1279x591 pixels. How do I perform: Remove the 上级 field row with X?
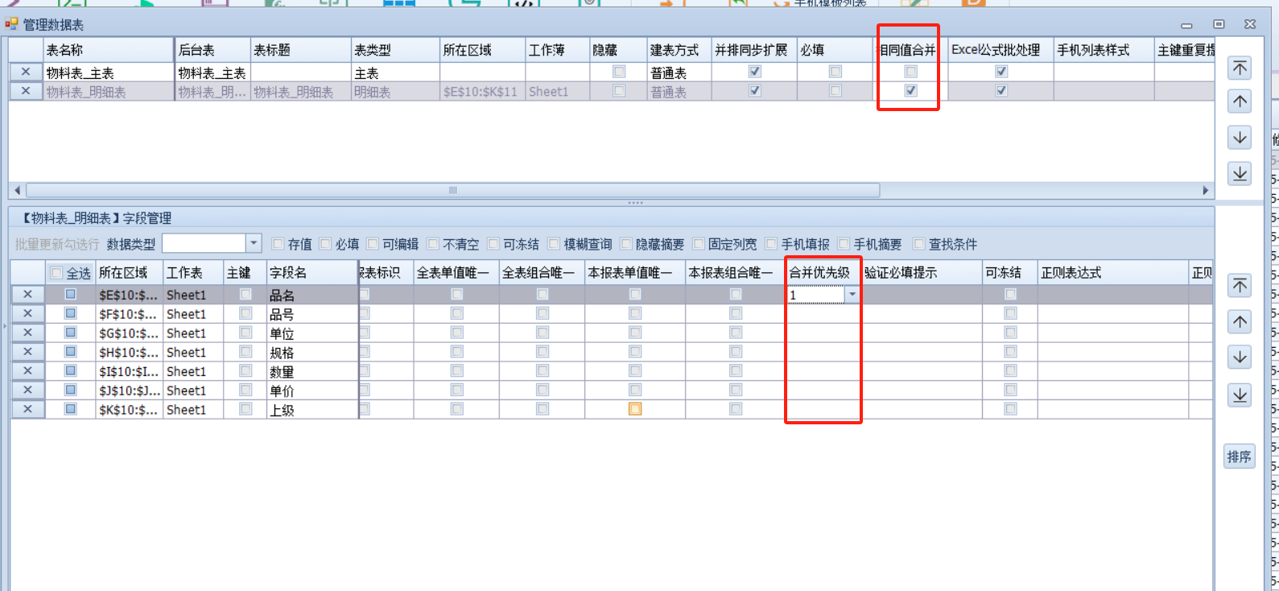[x=27, y=409]
